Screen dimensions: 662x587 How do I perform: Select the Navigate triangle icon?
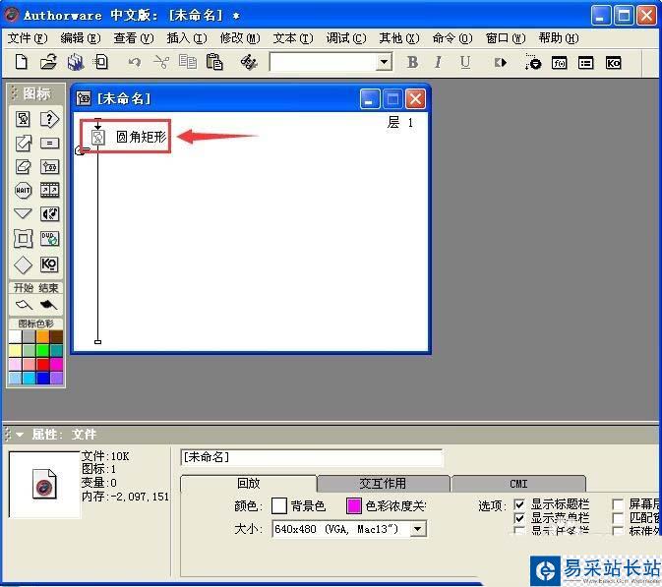[23, 213]
